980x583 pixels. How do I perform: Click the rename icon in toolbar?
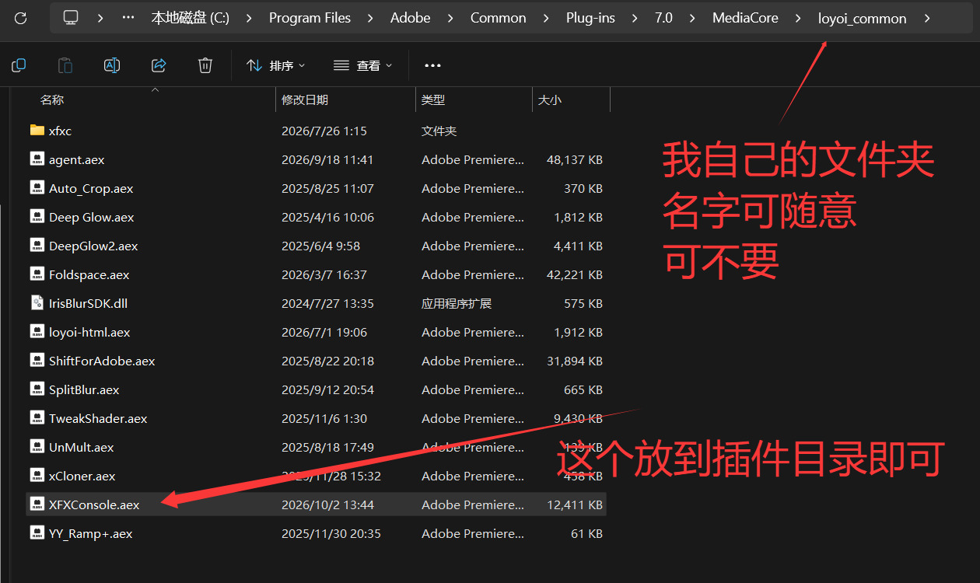click(x=112, y=65)
